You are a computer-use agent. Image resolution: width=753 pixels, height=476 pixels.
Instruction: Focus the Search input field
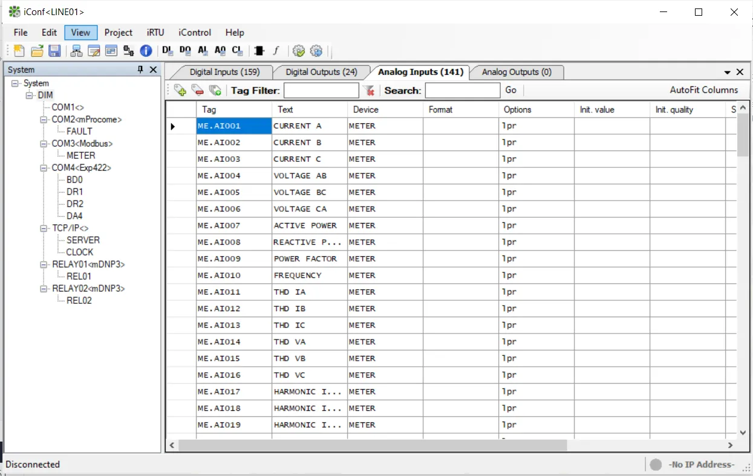[463, 91]
